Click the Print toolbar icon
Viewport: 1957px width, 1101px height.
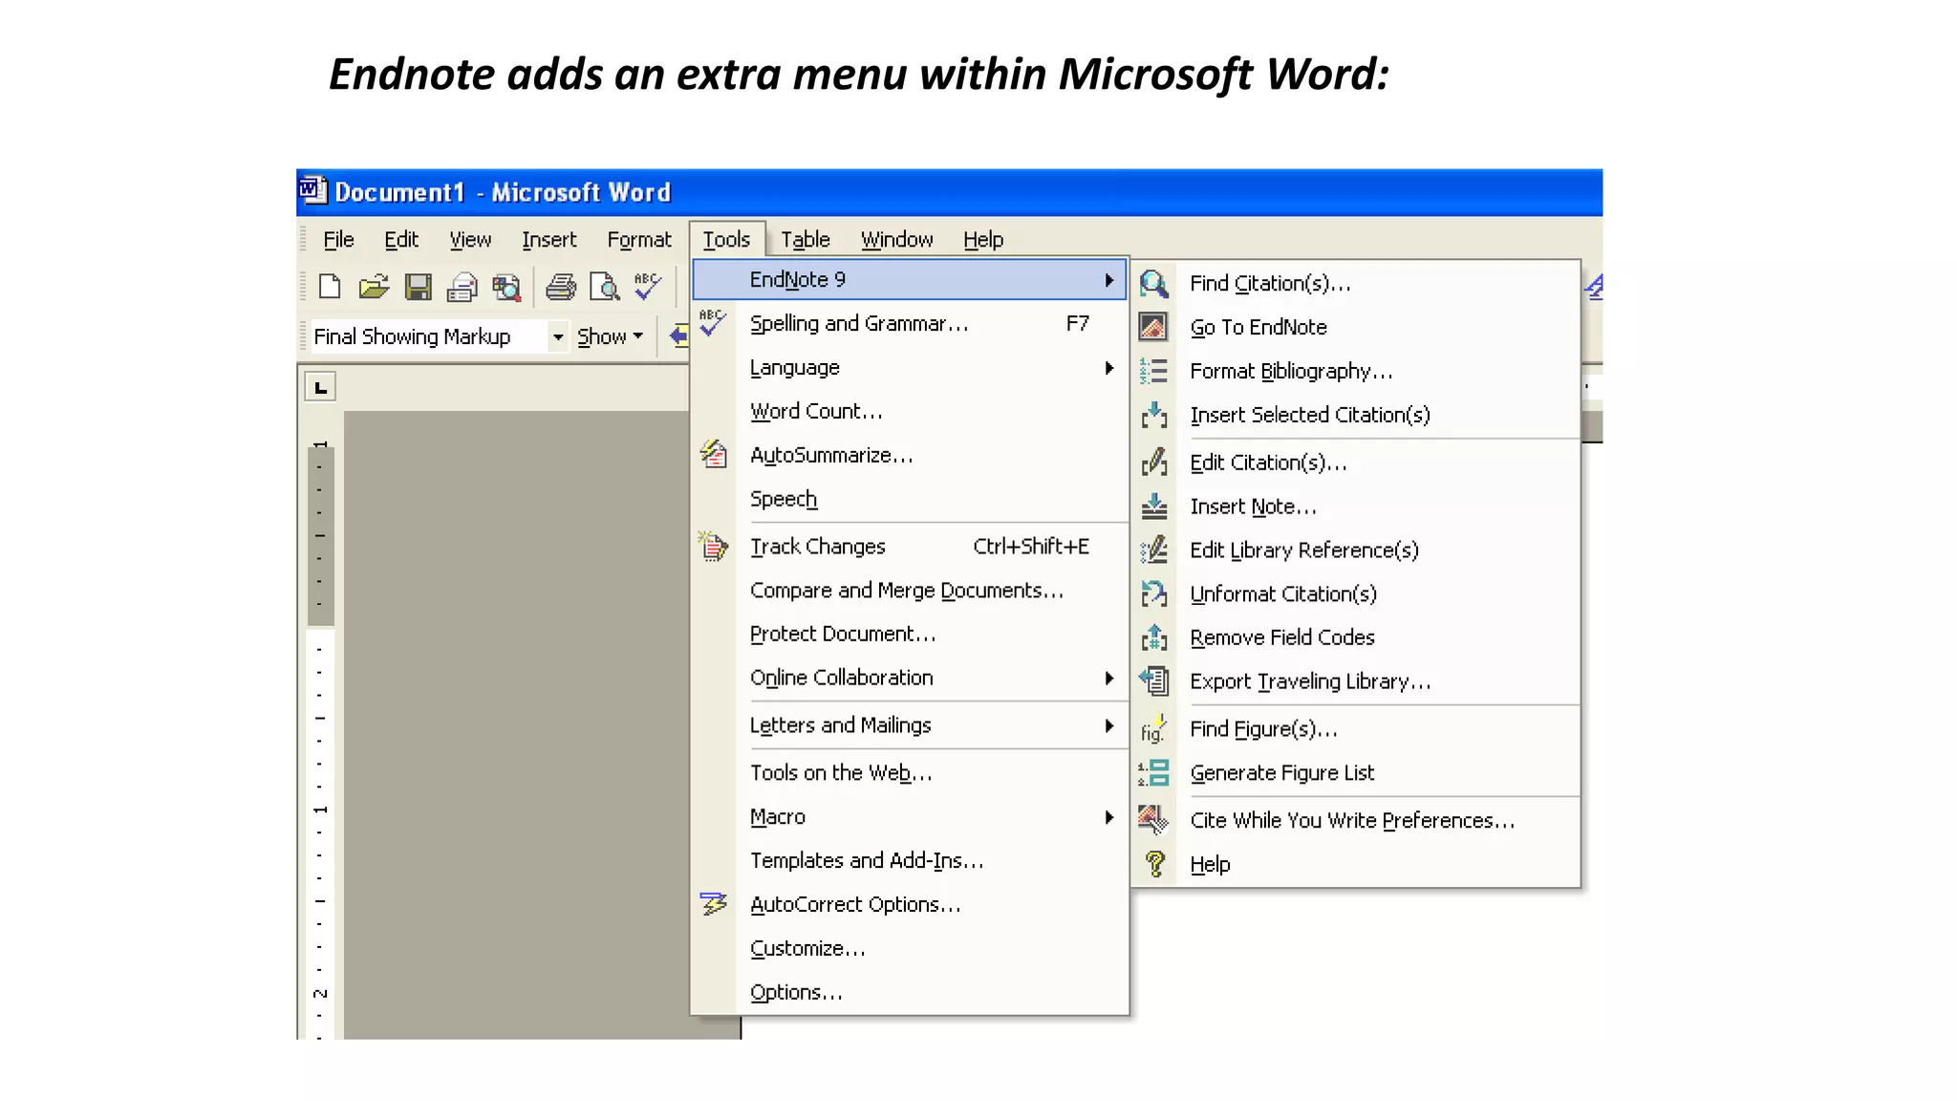(x=561, y=287)
